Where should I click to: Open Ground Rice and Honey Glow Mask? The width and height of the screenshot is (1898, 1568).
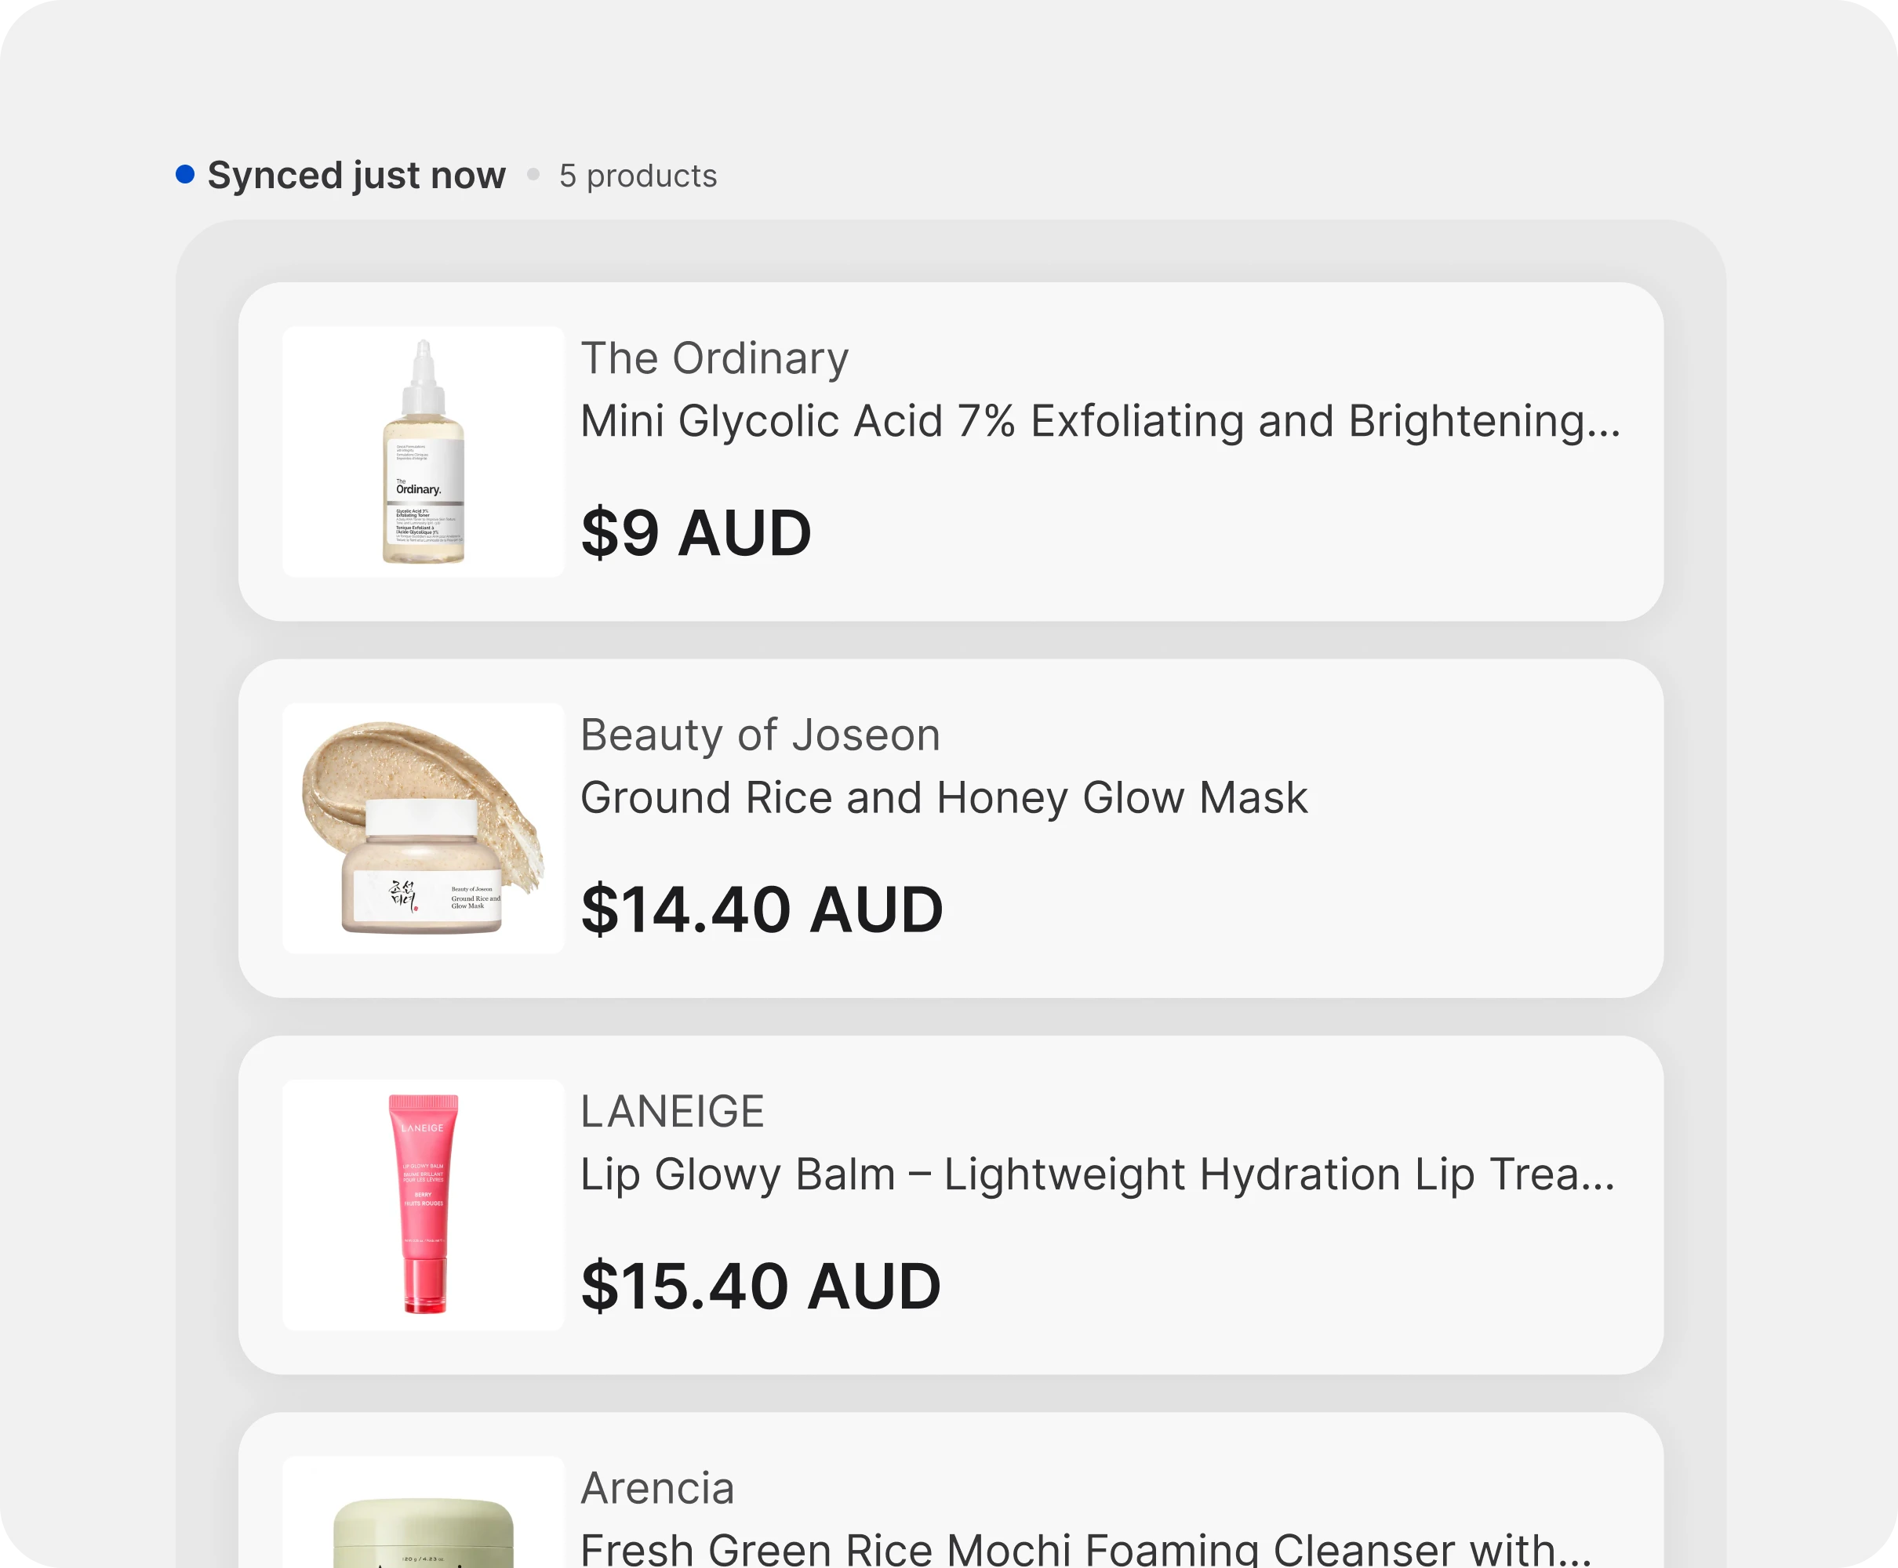(944, 798)
